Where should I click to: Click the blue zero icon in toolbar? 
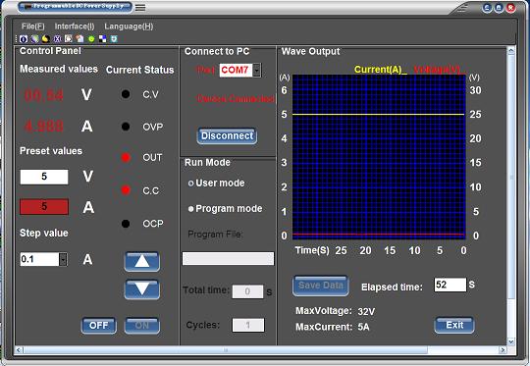[x=24, y=39]
